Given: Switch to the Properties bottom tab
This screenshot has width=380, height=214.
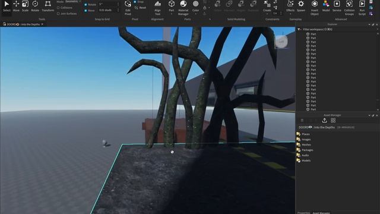Looking at the screenshot, I should 303,213.
